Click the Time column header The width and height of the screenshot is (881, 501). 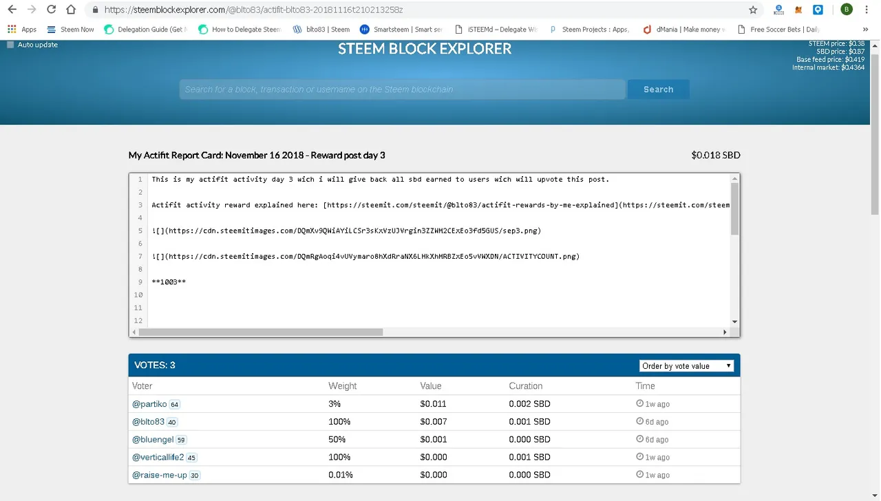point(646,386)
